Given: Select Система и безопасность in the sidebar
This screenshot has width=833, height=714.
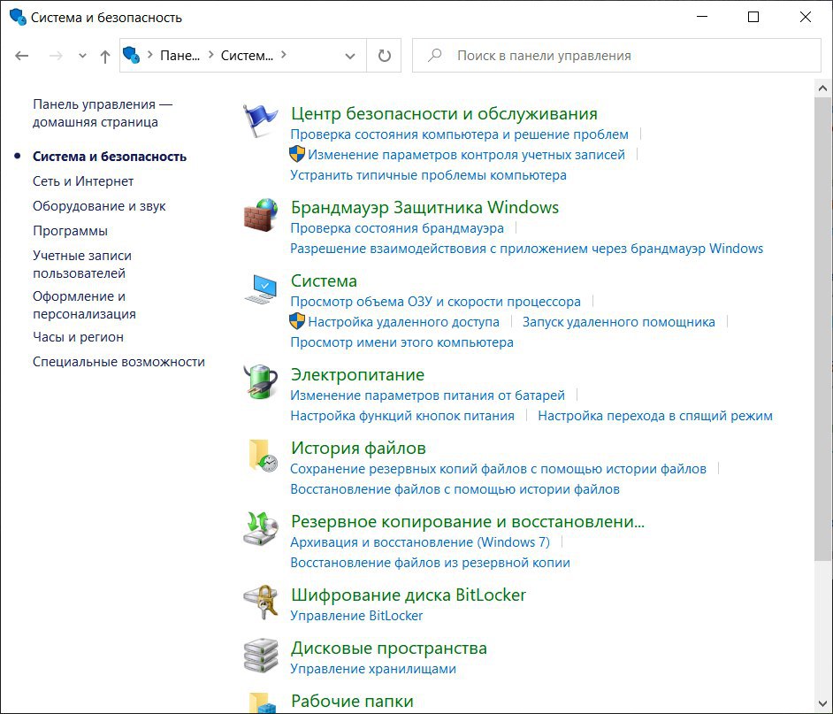Looking at the screenshot, I should pyautogui.click(x=110, y=157).
